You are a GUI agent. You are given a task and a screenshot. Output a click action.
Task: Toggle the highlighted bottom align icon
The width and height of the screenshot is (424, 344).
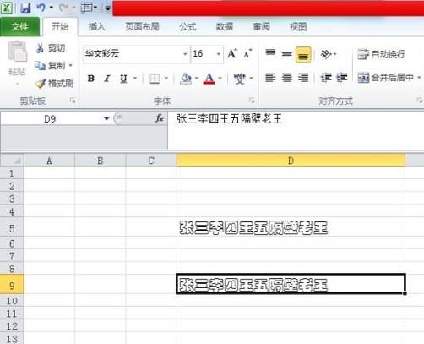click(x=303, y=54)
